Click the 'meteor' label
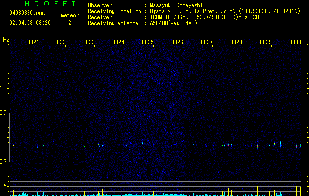 70,15
